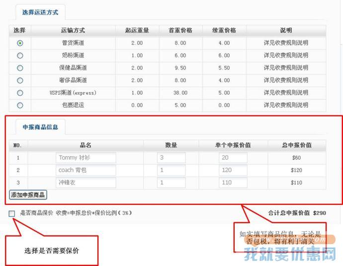Click the 5.50 additional-weight price cell

pos(224,68)
